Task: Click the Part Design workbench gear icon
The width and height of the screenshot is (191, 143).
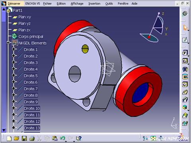Action: click(185, 14)
